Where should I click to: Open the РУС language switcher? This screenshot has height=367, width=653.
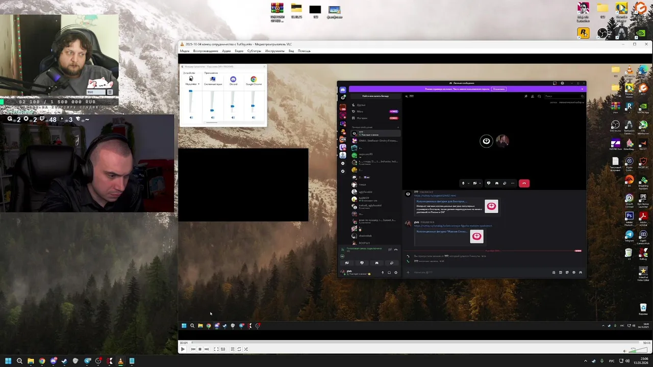pyautogui.click(x=612, y=361)
